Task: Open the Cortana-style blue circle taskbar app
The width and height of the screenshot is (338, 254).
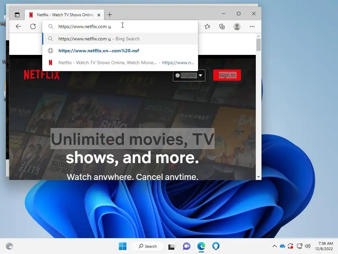Action: tap(216, 246)
